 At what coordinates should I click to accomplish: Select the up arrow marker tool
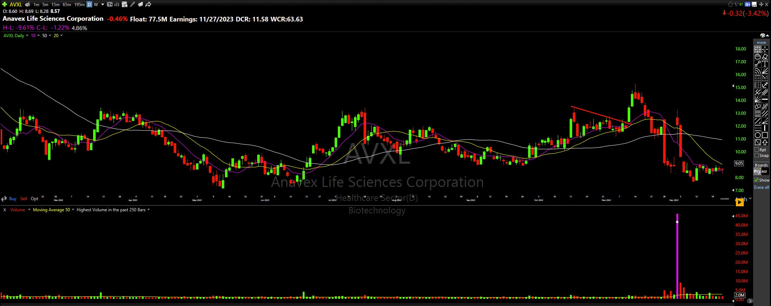click(765, 142)
